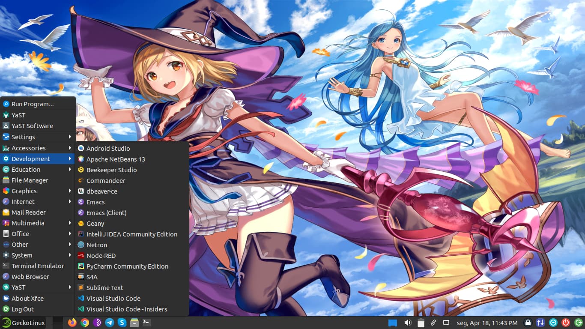
Task: Launch Commandeer application
Action: (x=132, y=180)
